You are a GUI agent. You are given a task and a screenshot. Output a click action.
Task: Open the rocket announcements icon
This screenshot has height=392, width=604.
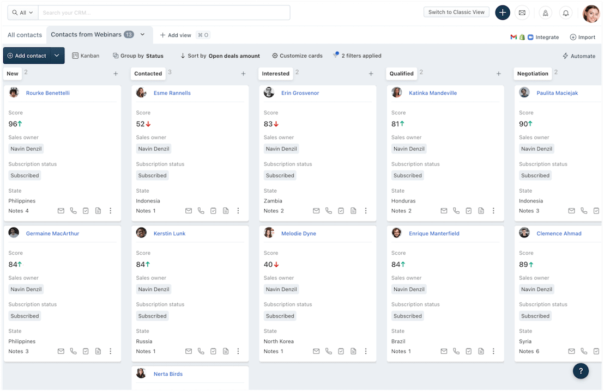coord(546,13)
